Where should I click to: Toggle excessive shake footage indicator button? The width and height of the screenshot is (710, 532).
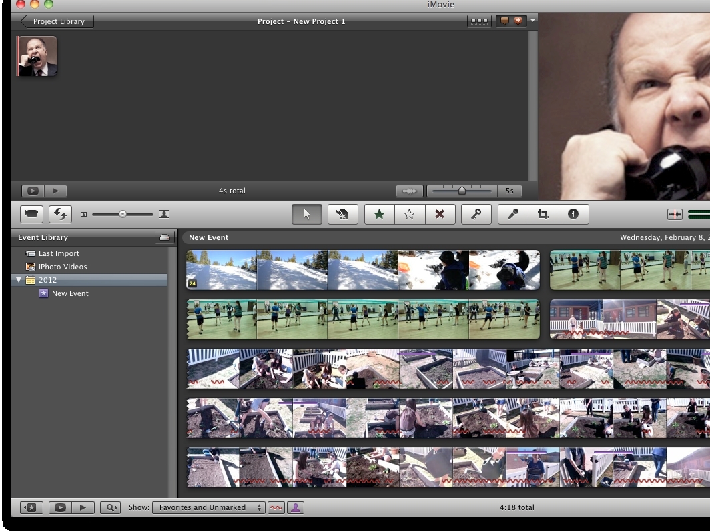point(276,507)
